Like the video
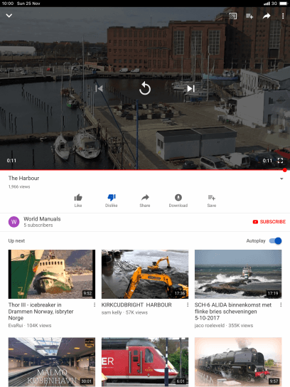This screenshot has width=290, height=387. tap(78, 201)
